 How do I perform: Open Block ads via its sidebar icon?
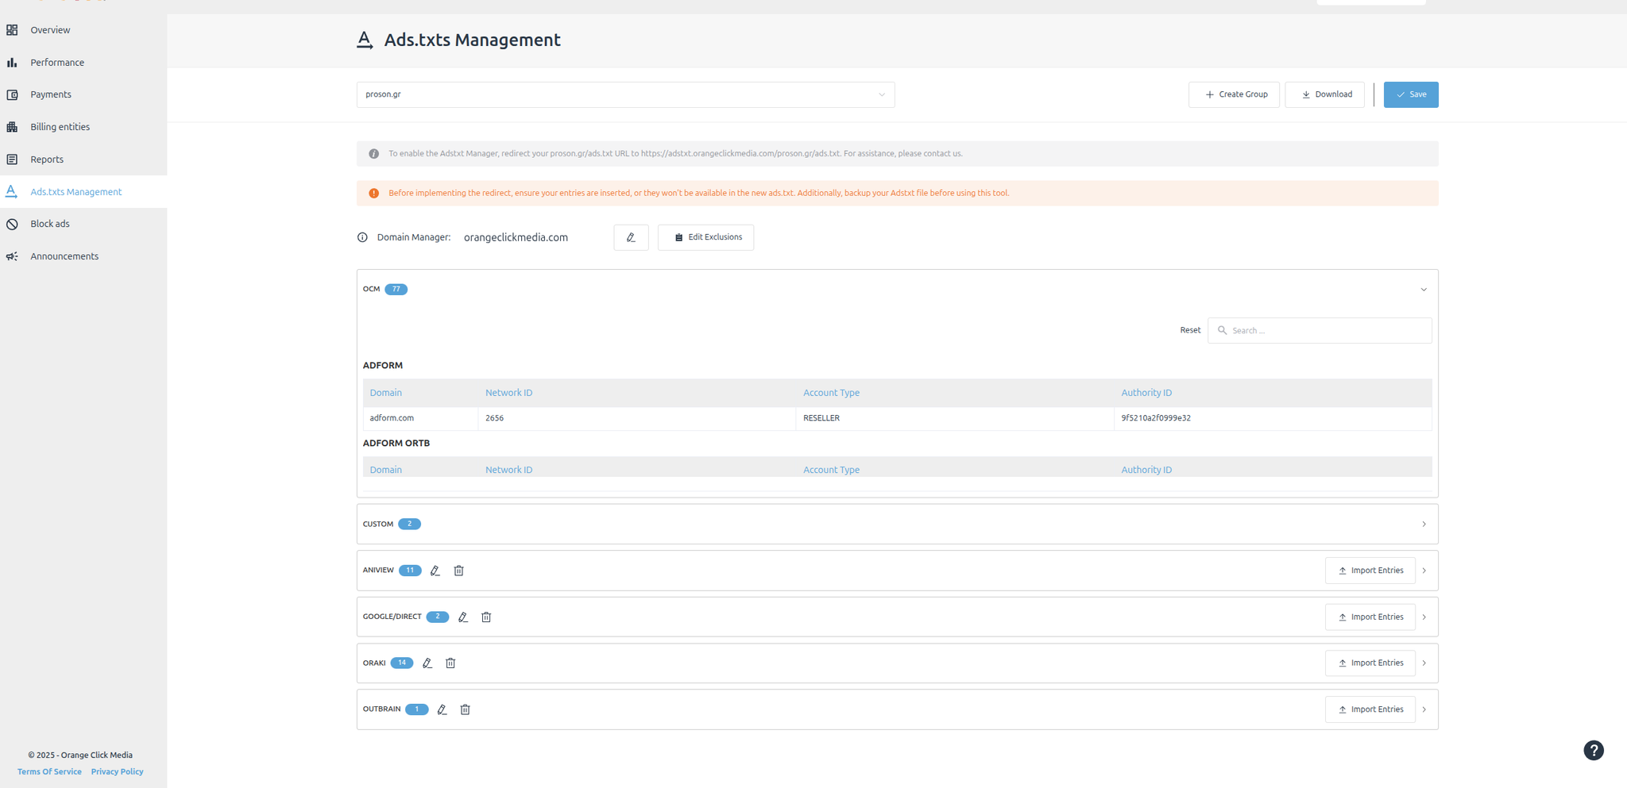coord(12,224)
